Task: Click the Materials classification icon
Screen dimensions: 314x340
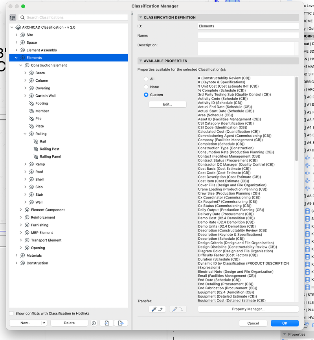Action: [x=22, y=255]
